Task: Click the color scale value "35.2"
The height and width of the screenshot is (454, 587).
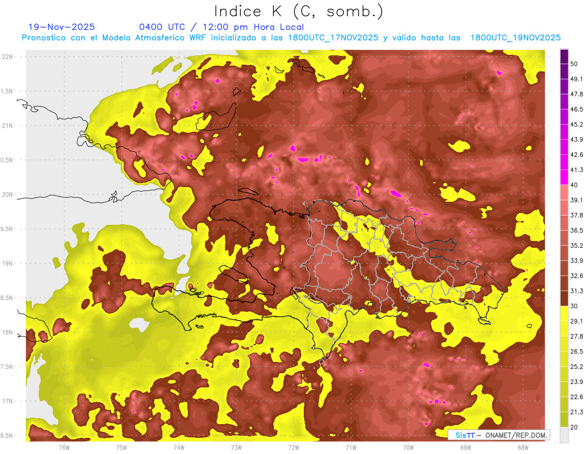Action: pos(577,245)
